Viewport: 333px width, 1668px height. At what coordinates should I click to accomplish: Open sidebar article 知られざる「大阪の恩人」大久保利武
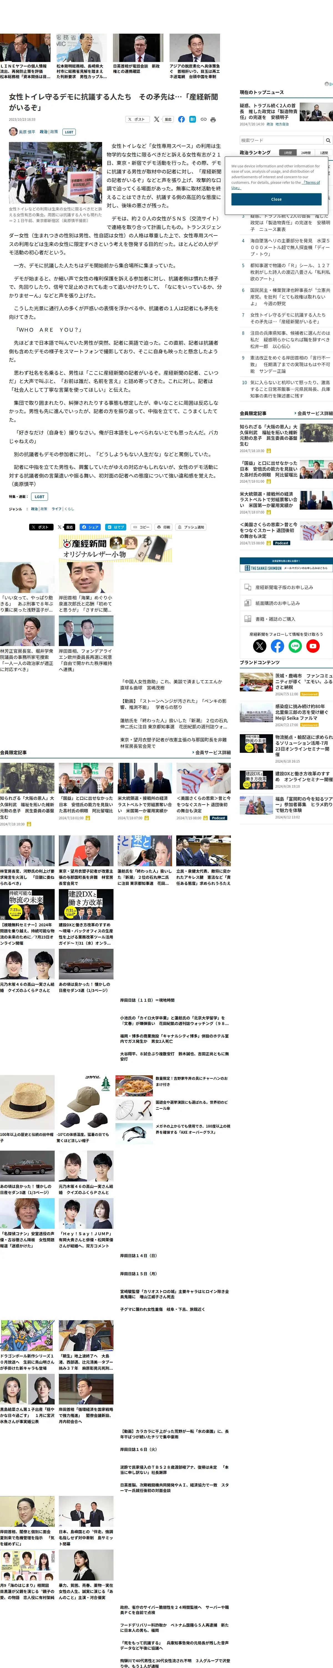(269, 435)
